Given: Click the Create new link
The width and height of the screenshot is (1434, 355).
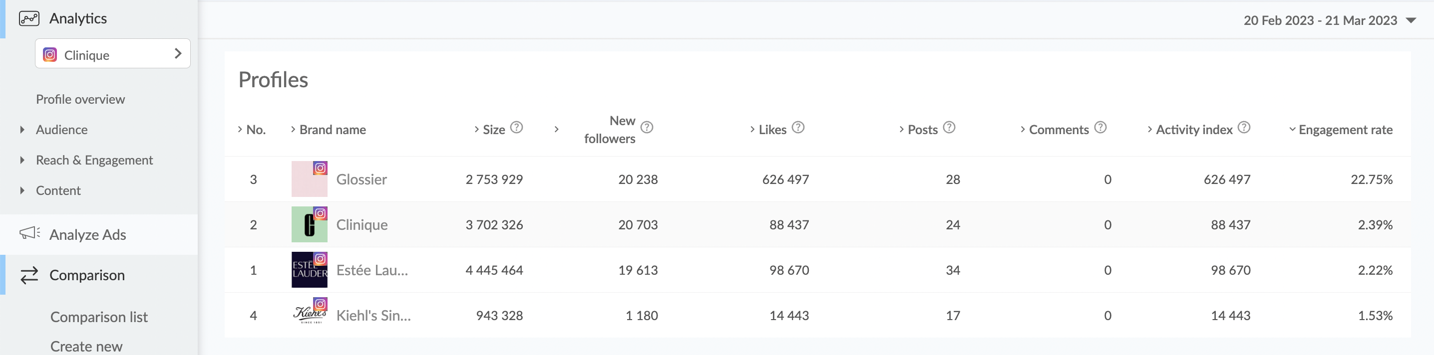Looking at the screenshot, I should [x=86, y=346].
